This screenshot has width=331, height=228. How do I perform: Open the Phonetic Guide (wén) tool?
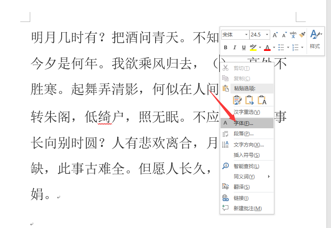click(x=293, y=35)
